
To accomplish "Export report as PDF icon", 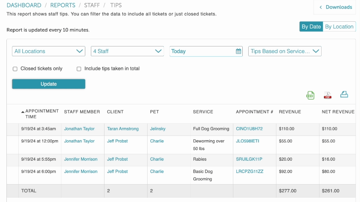I will (x=327, y=95).
